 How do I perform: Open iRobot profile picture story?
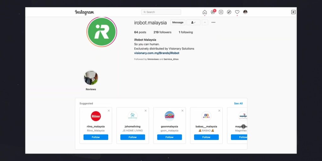coord(102,32)
